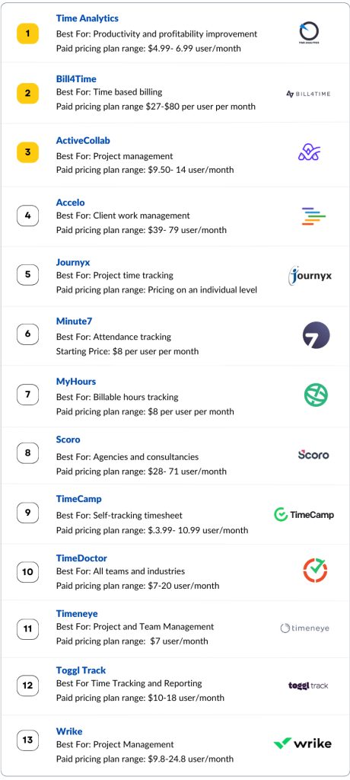Screen dimensions: 350x780
Task: Click the Toggl Track logo
Action: coord(308,686)
